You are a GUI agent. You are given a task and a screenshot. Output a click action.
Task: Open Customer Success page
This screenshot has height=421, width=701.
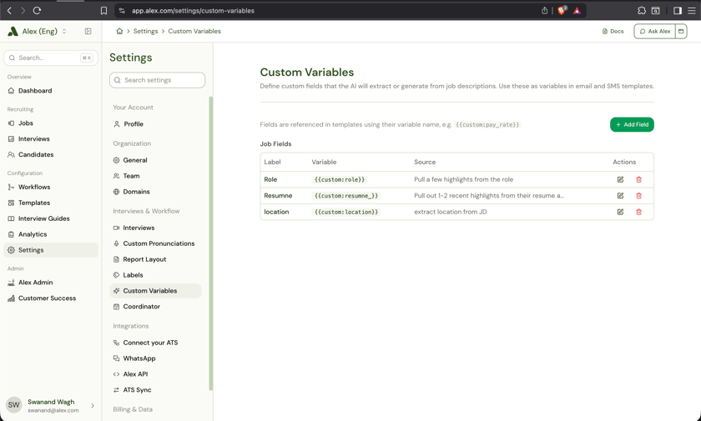coord(51,298)
